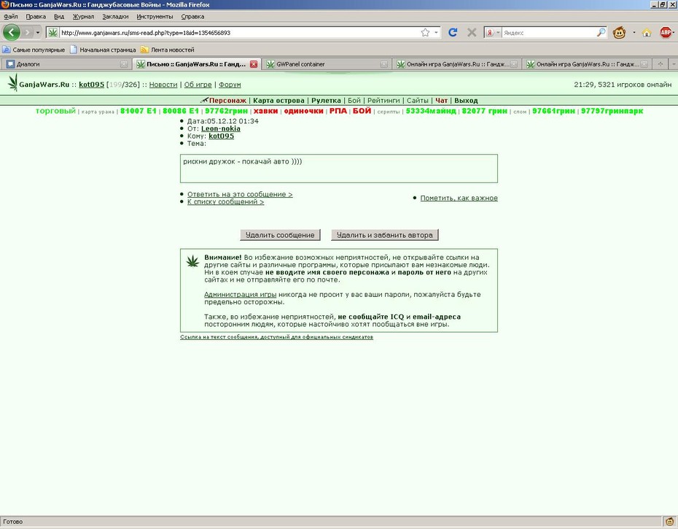The width and height of the screenshot is (678, 529).
Task: Go back via К списку сообщений
Action: 225,201
